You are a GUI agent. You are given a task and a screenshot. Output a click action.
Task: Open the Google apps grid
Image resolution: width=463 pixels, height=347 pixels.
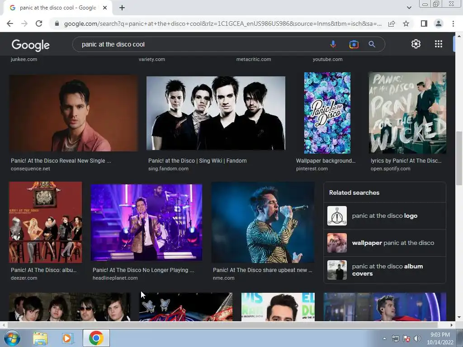tap(439, 44)
